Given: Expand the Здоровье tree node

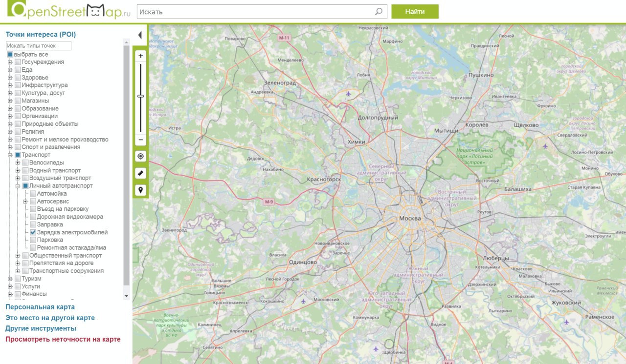Looking at the screenshot, I should click(x=10, y=78).
